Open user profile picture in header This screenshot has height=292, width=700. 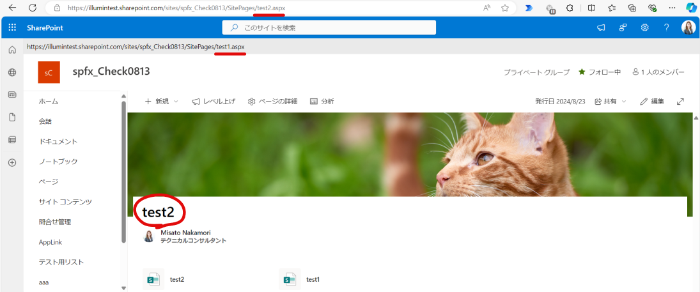tap(688, 27)
